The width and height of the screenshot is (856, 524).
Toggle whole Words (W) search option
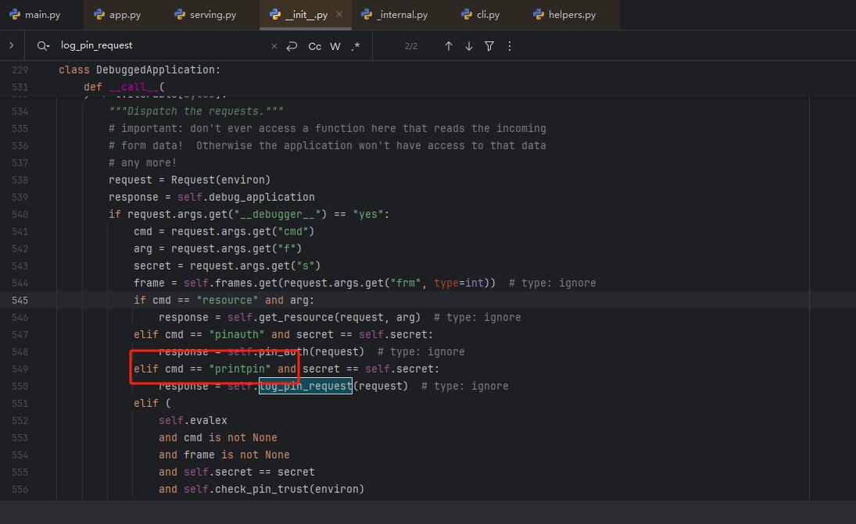coord(335,46)
